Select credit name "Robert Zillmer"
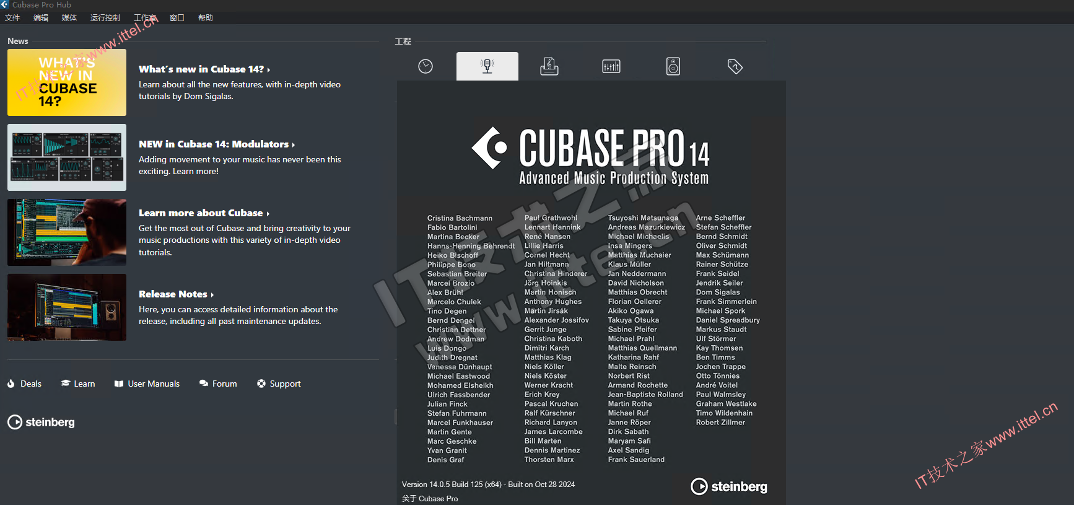 click(720, 423)
